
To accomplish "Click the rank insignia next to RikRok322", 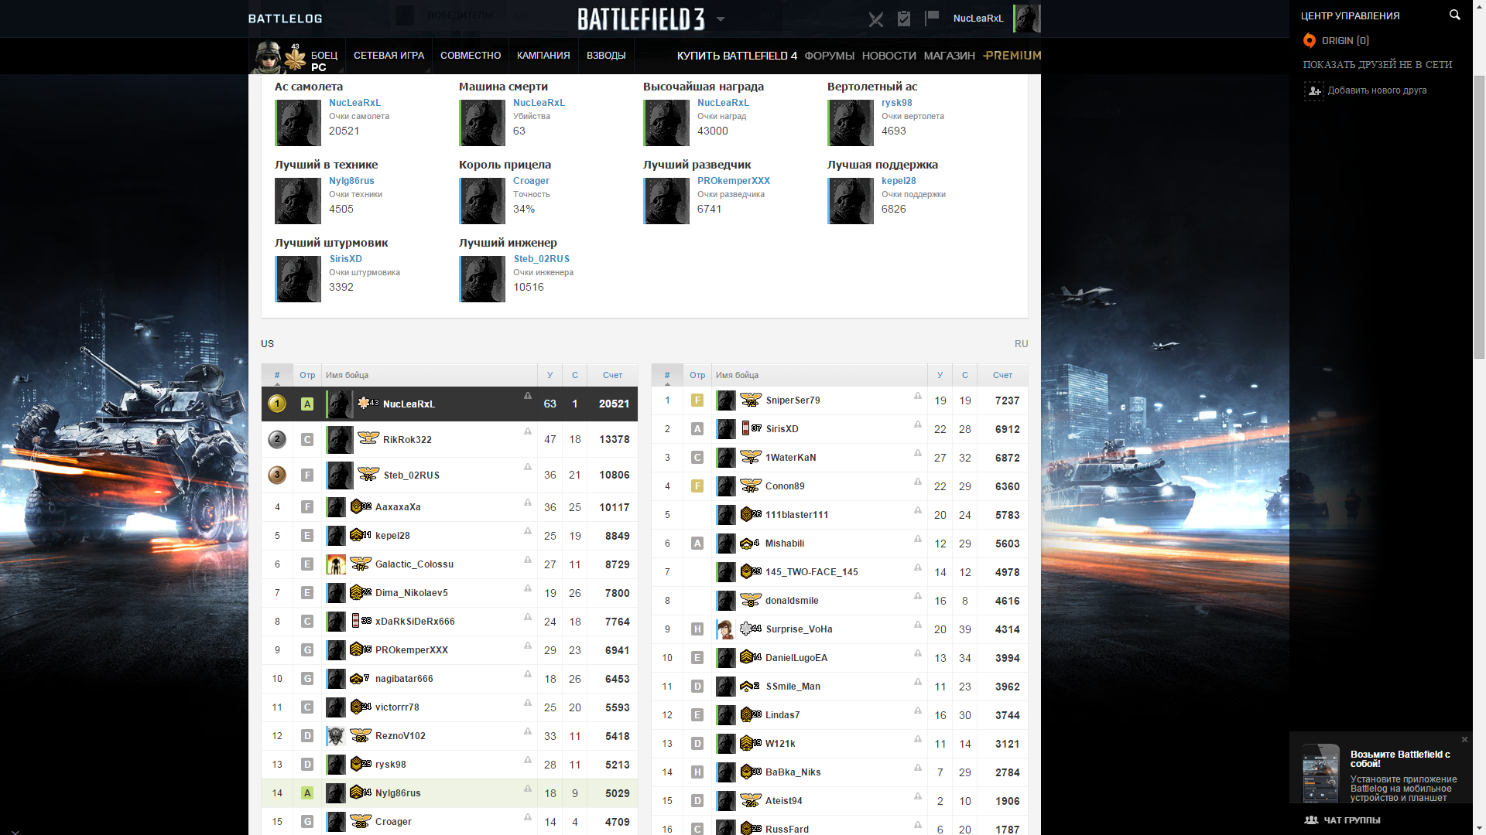I will pos(368,438).
